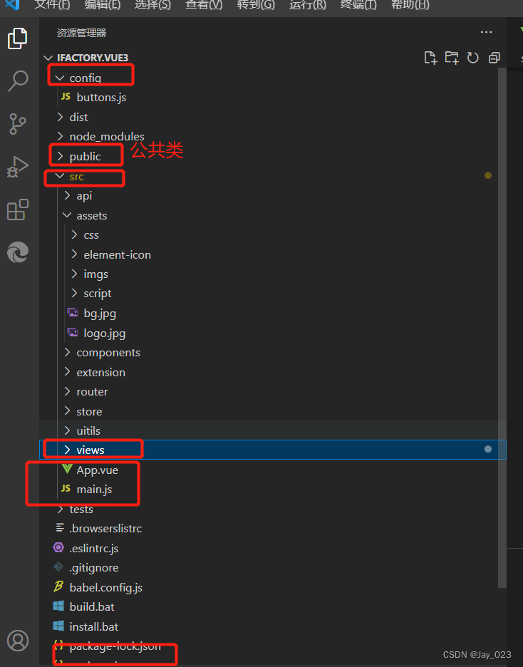Collapse all folders with the Explorer toolbar icon
The image size is (523, 667).
(x=494, y=58)
